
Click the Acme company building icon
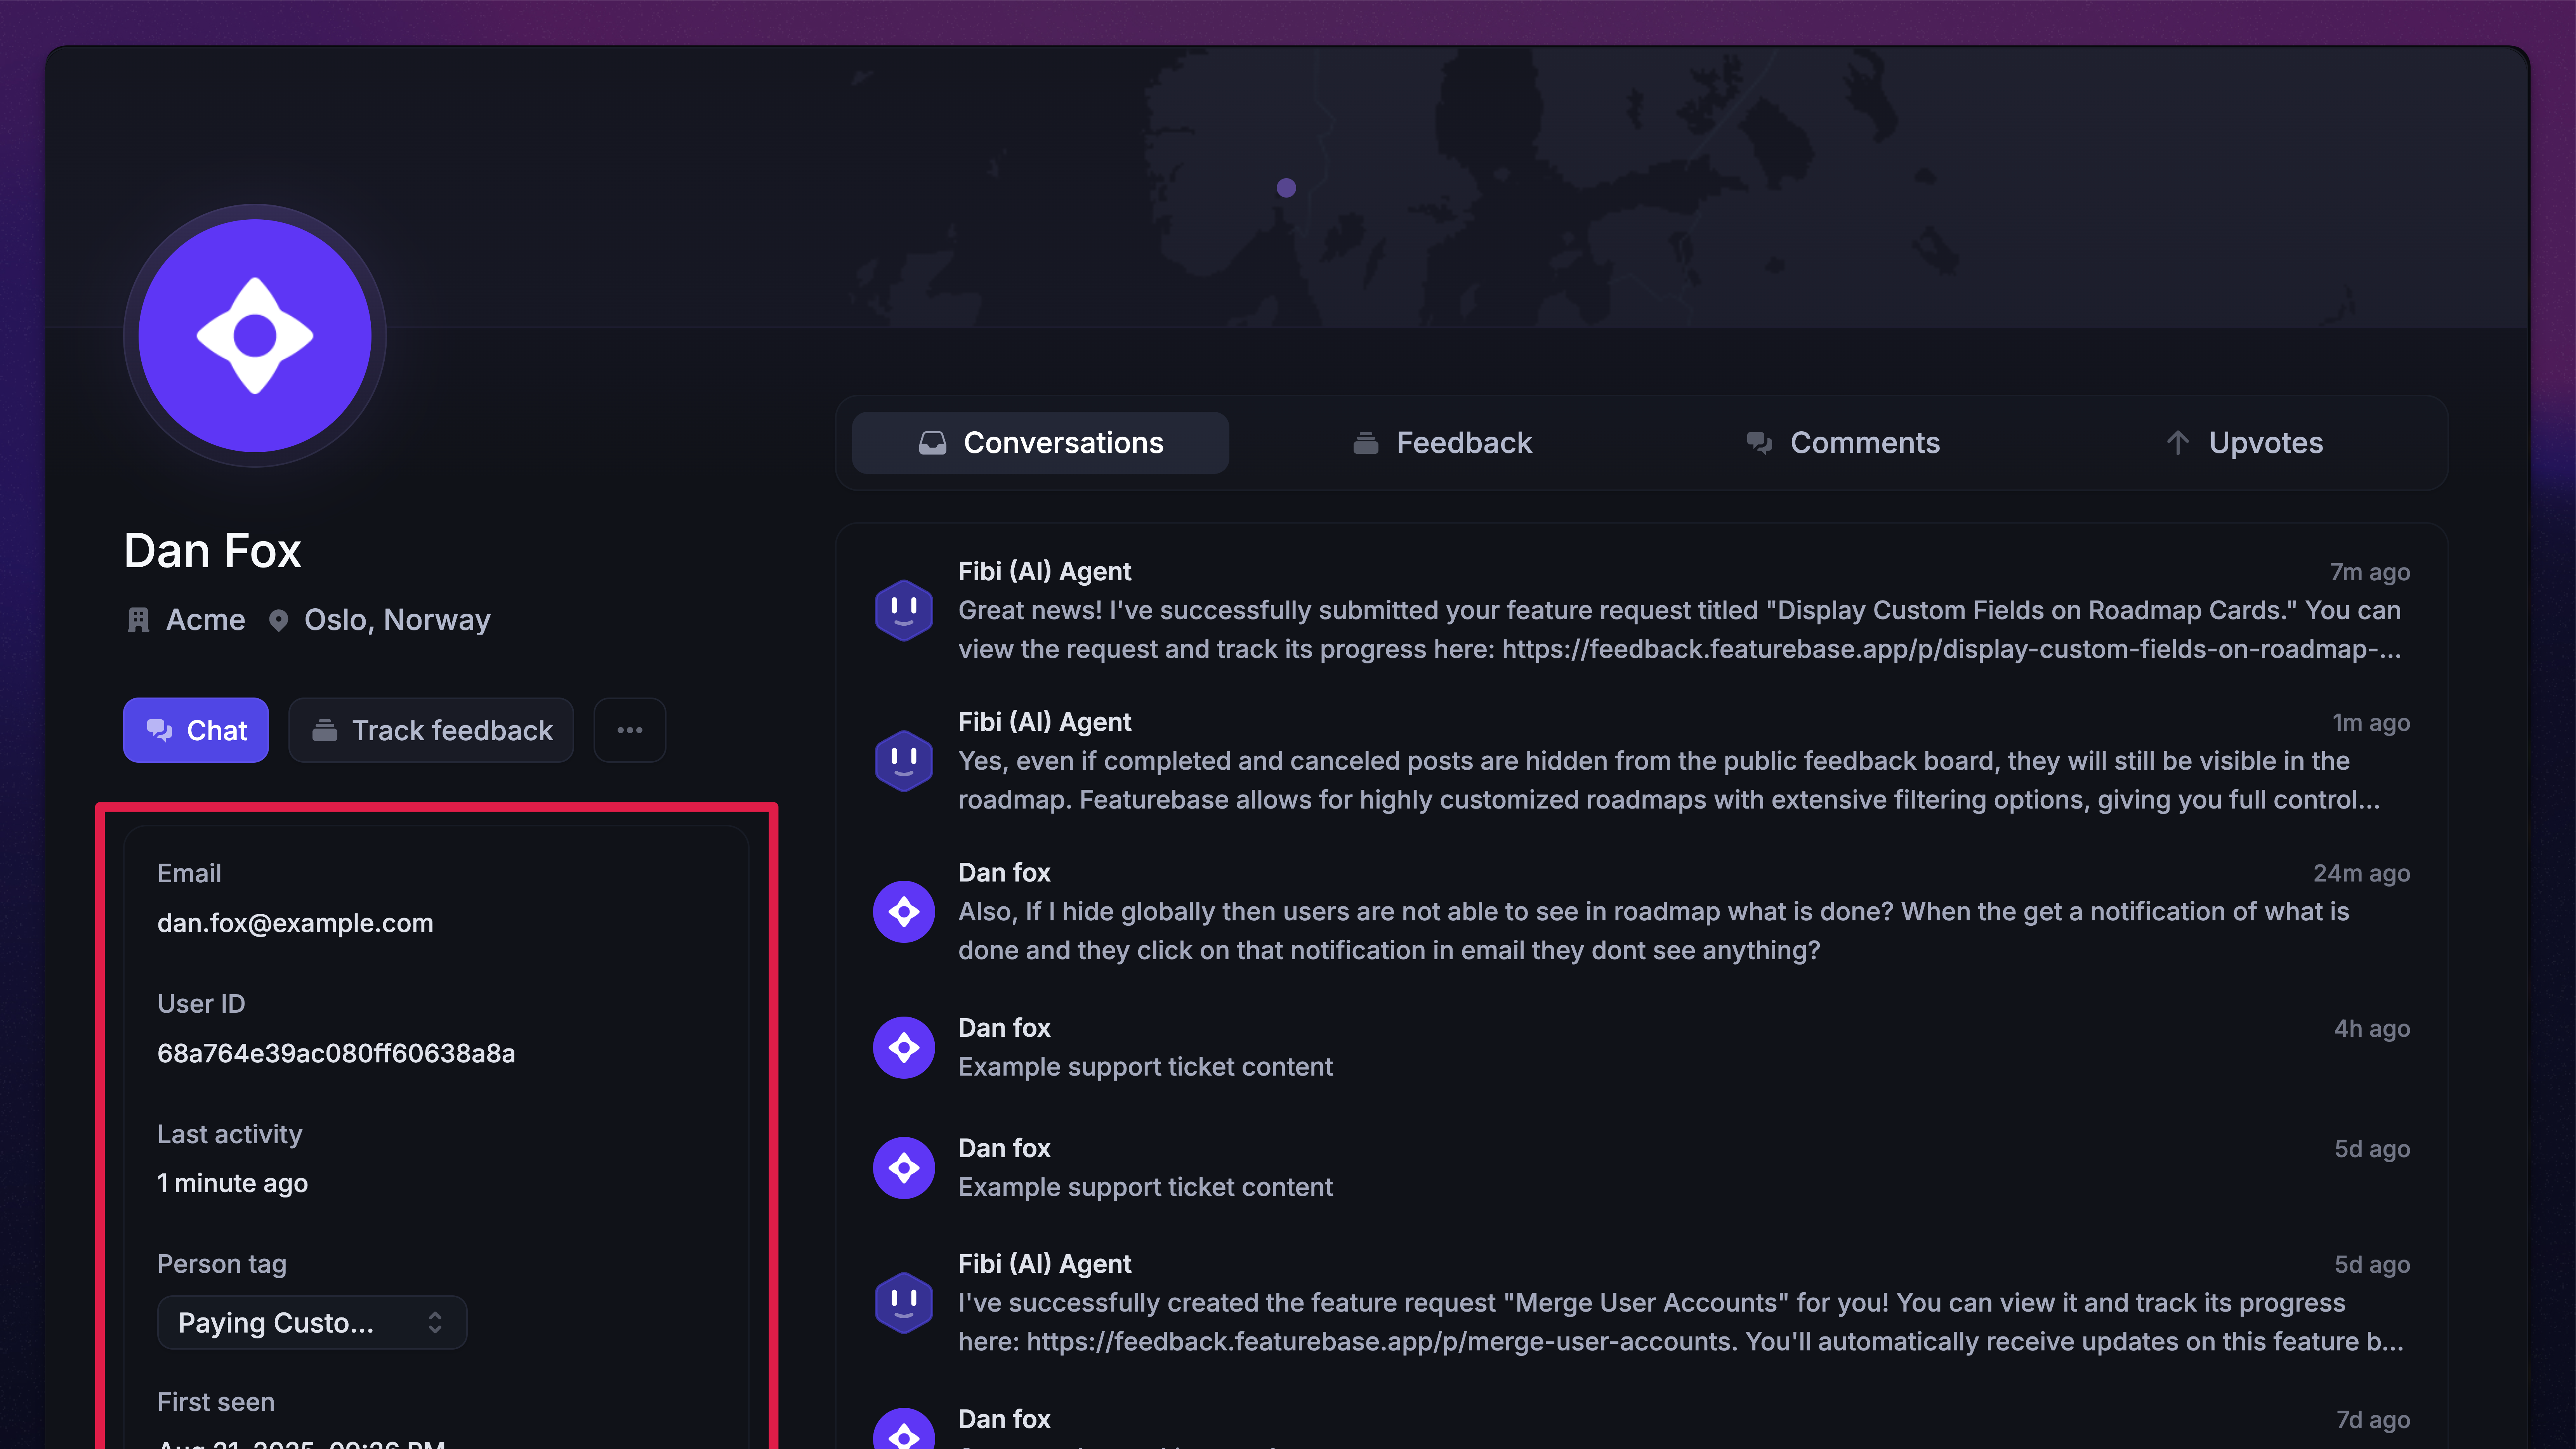tap(139, 620)
